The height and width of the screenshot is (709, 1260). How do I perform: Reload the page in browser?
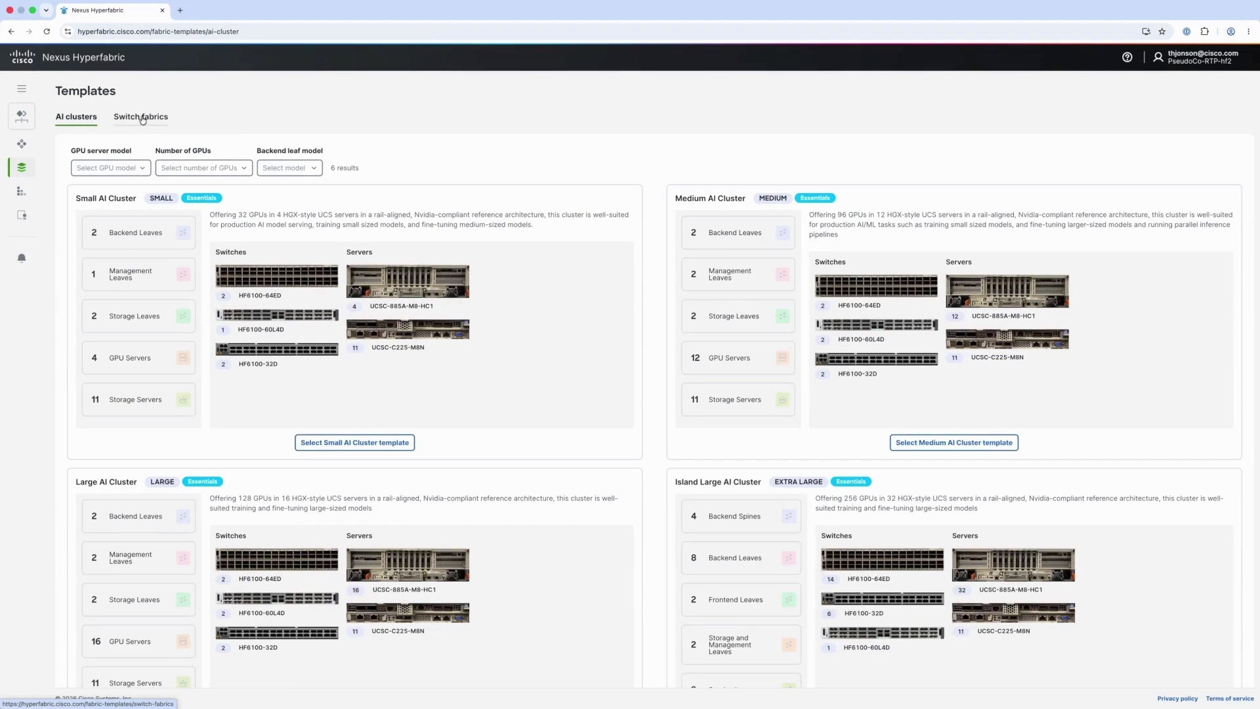pyautogui.click(x=47, y=32)
